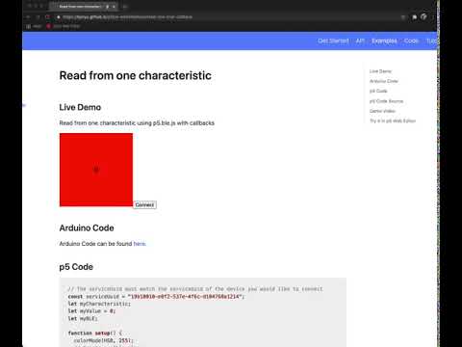The image size is (462, 347).
Task: Focus the browser address bar URL
Action: click(127, 16)
